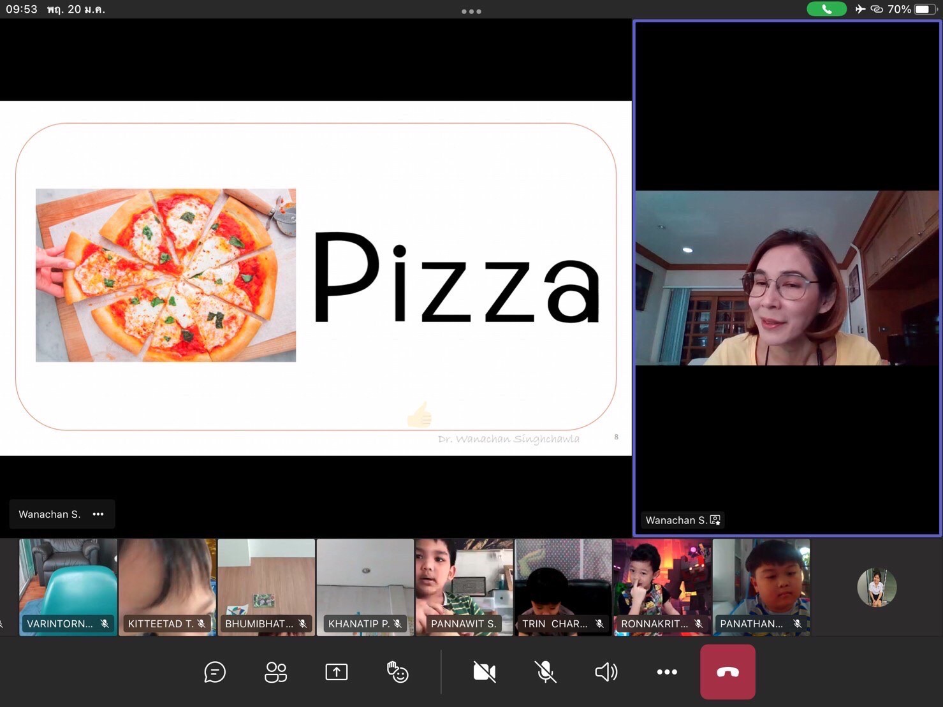Select VARINTORN's video thumbnail
Viewport: 943px width, 707px height.
pos(68,587)
